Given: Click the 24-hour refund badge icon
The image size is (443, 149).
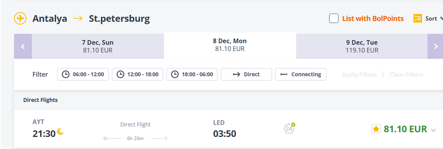Looking at the screenshot, I should [290, 128].
